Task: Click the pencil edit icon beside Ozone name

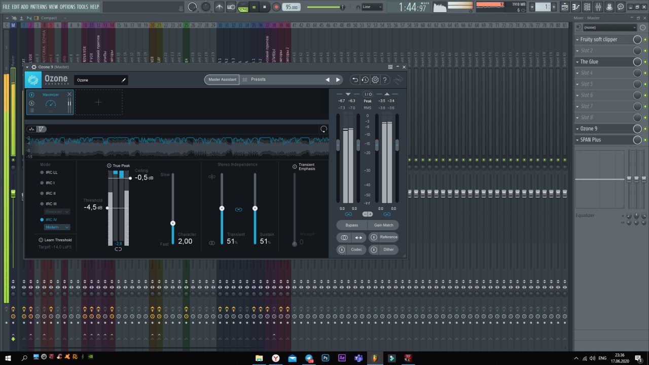Action: [123, 80]
